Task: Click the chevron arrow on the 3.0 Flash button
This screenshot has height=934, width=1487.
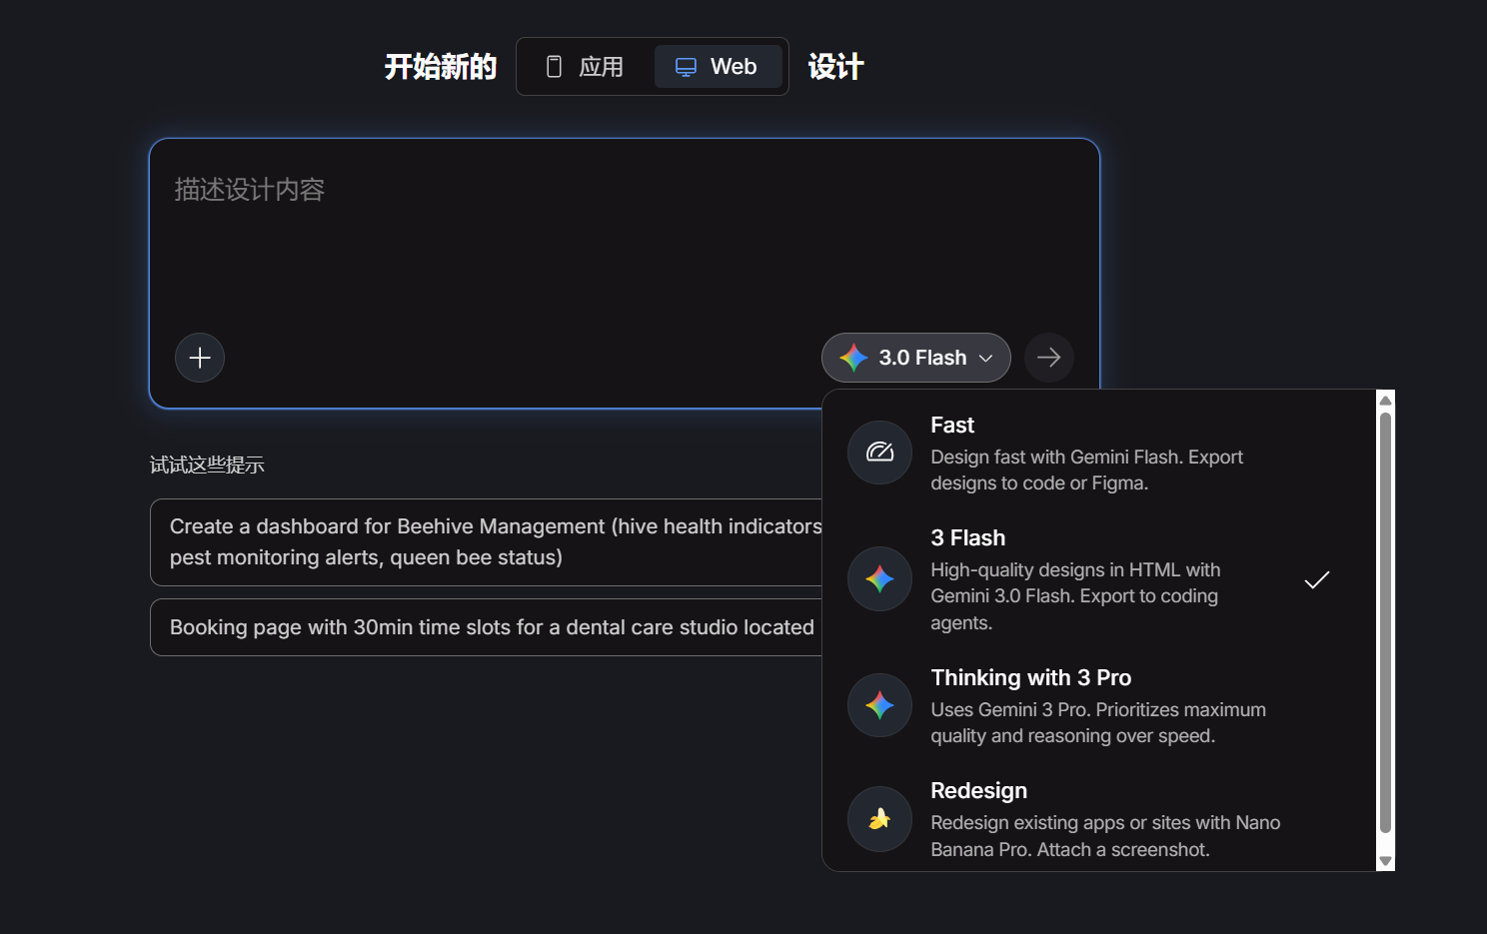Action: click(x=986, y=359)
